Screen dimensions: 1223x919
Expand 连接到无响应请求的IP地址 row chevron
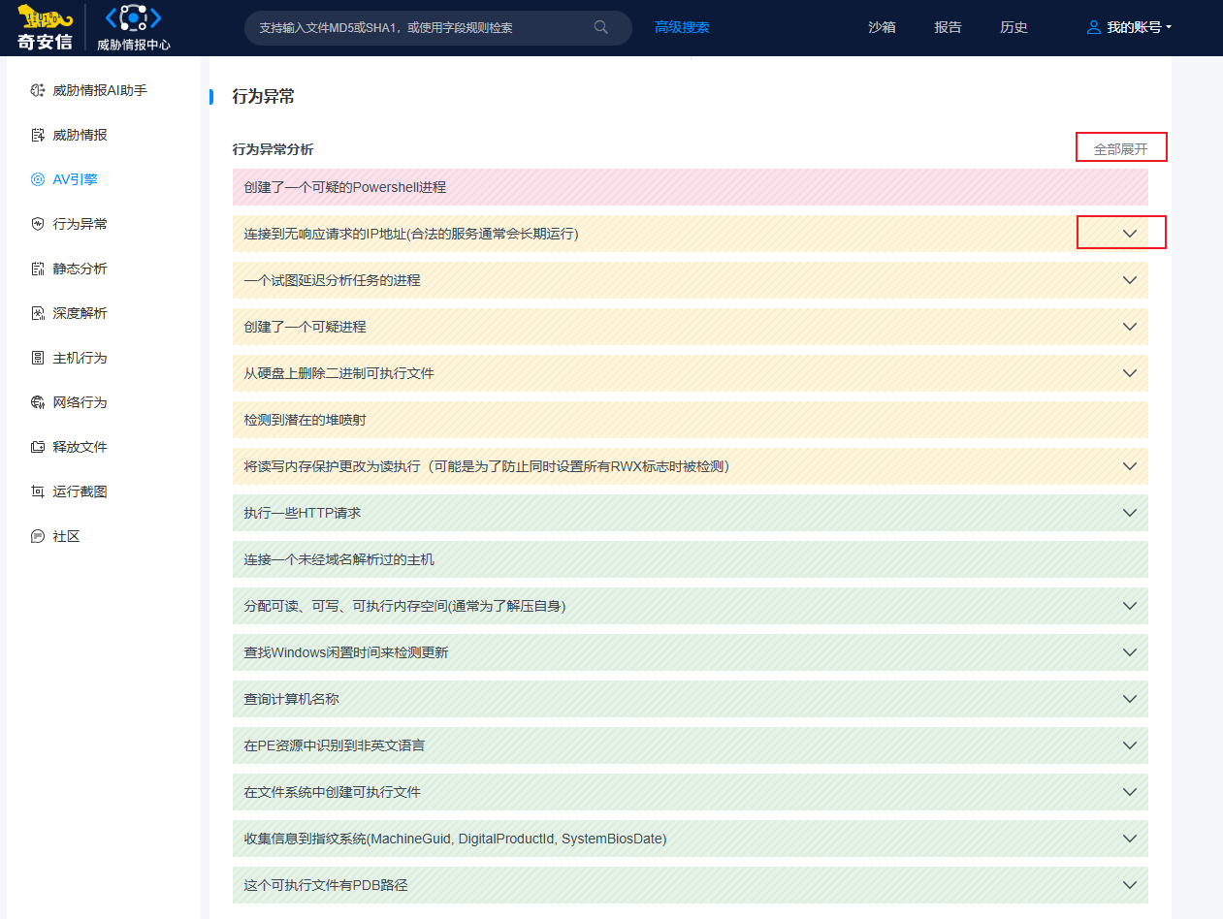click(1129, 234)
